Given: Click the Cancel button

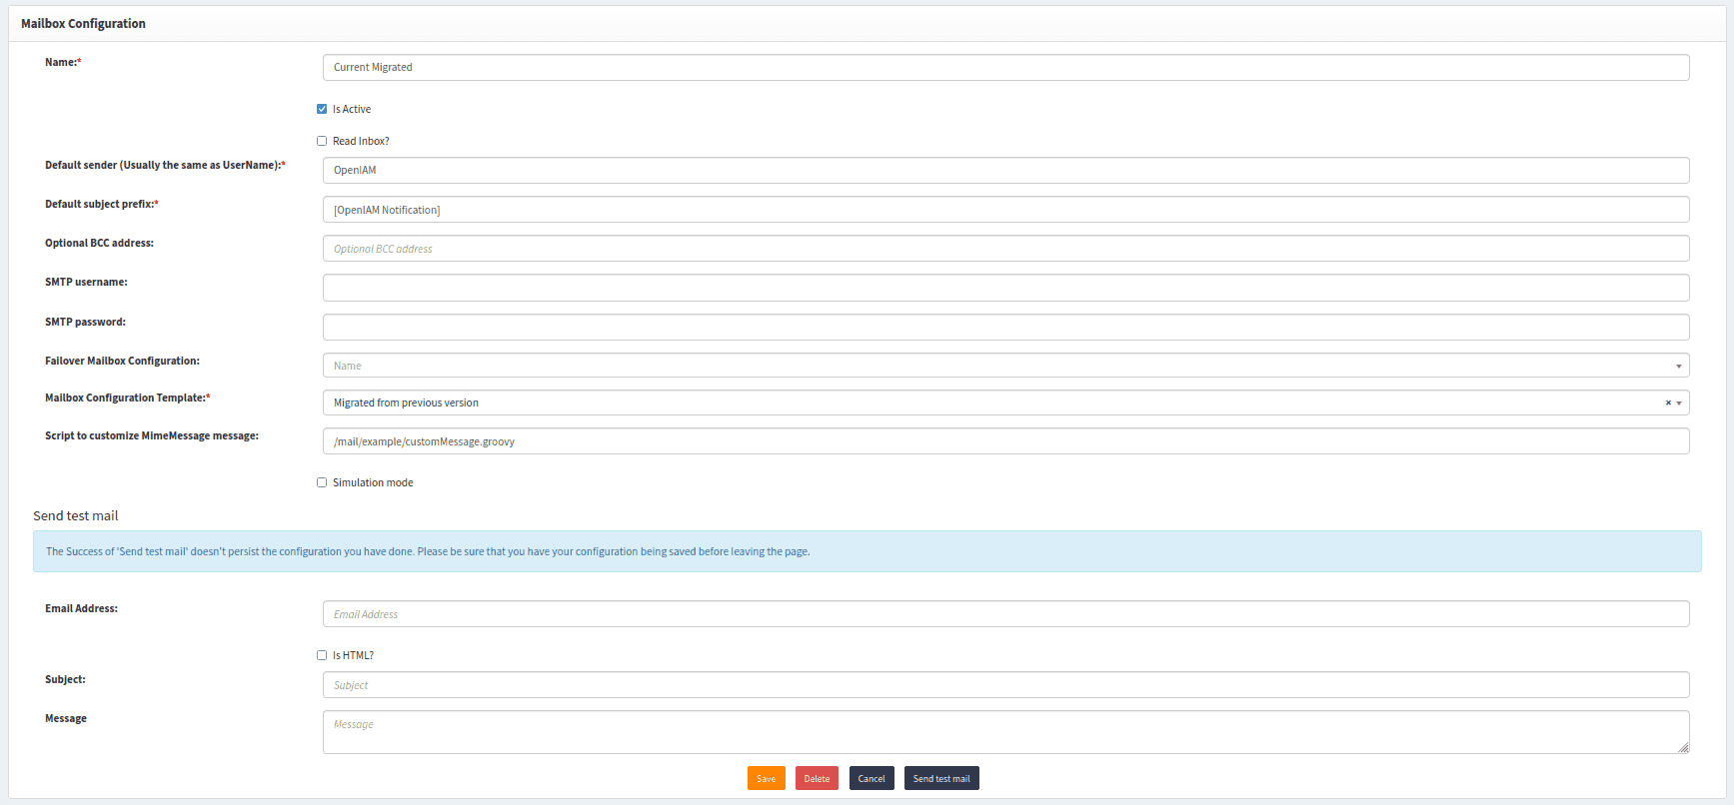Looking at the screenshot, I should click(870, 778).
